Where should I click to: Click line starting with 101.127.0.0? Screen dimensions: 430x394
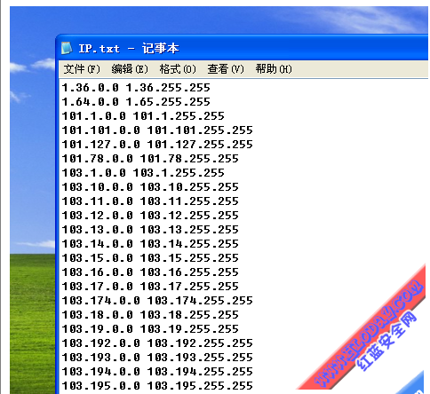click(157, 145)
